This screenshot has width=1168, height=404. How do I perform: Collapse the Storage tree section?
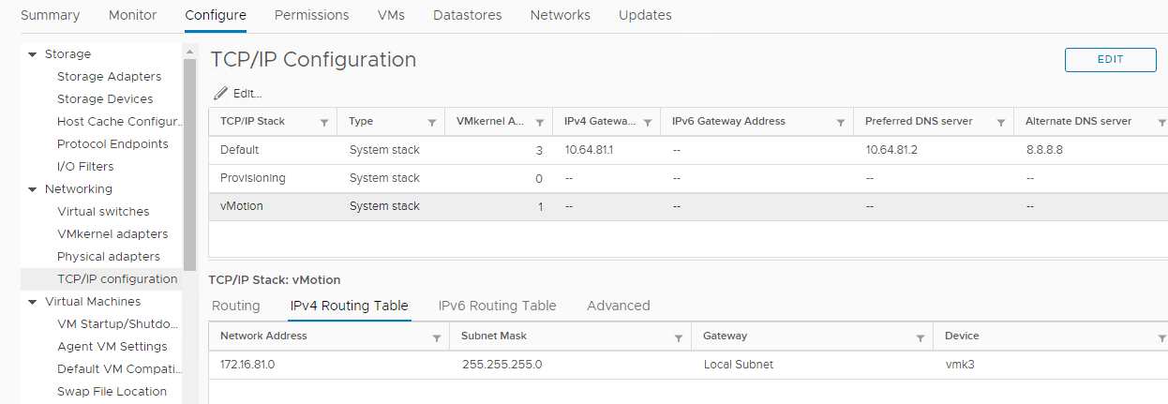[34, 54]
